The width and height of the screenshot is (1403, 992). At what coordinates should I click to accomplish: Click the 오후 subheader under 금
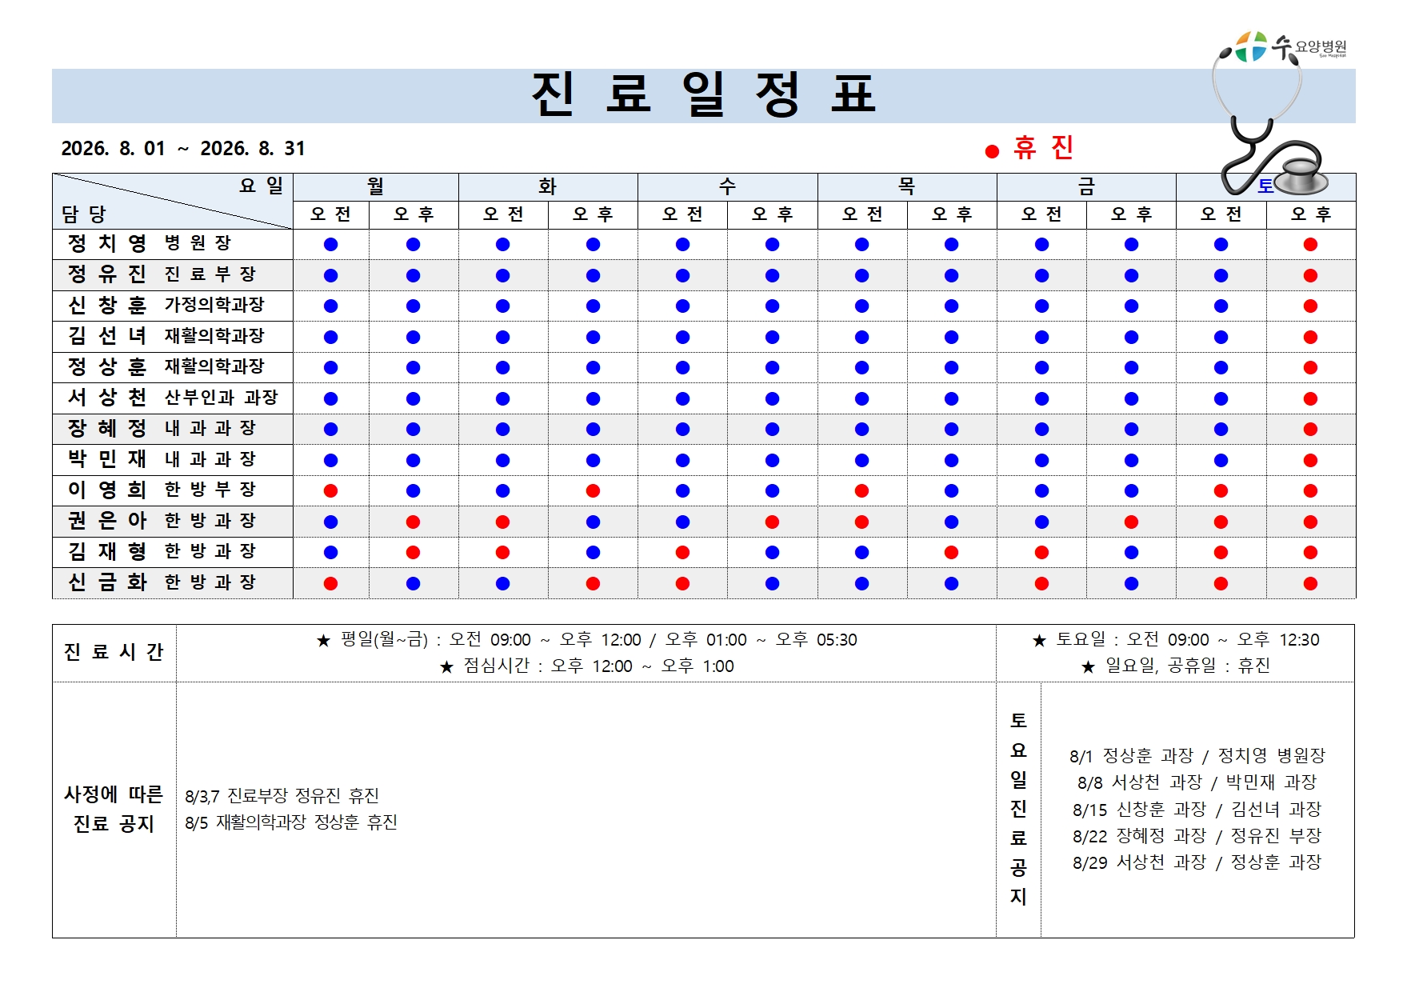point(1131,214)
